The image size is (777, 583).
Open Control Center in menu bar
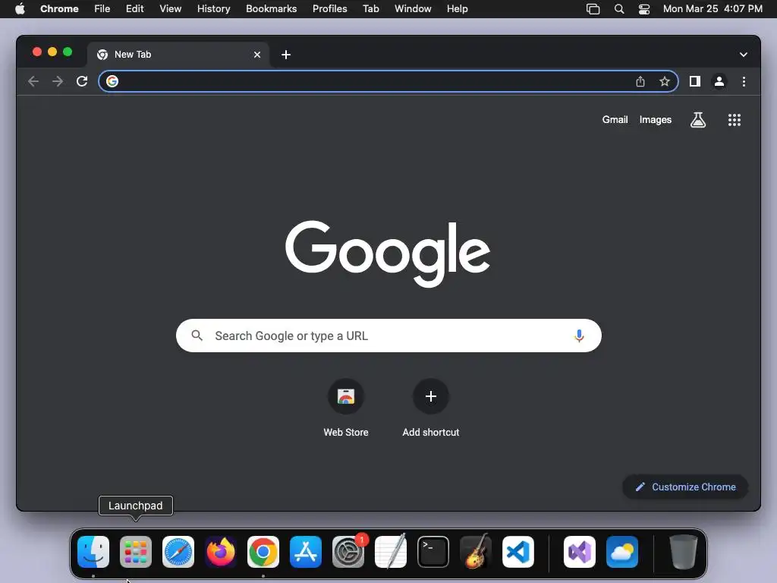[643, 9]
